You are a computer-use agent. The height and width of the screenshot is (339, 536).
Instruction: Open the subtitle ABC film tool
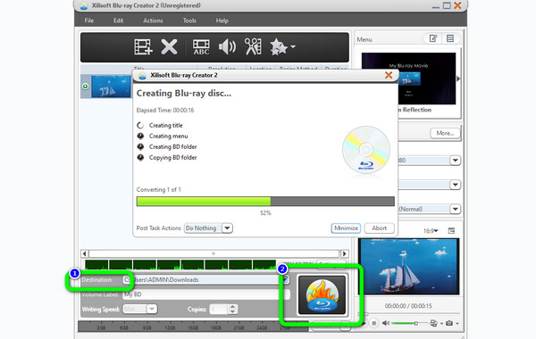tap(201, 47)
